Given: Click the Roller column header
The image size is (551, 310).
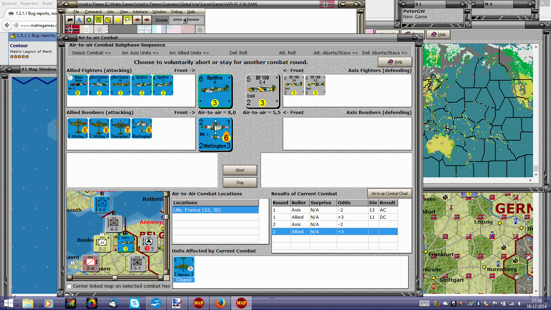Looking at the screenshot, I should pyautogui.click(x=300, y=203).
